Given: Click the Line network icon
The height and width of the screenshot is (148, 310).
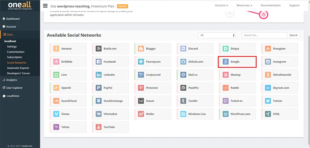Looking at the screenshot, I should coord(56,75).
